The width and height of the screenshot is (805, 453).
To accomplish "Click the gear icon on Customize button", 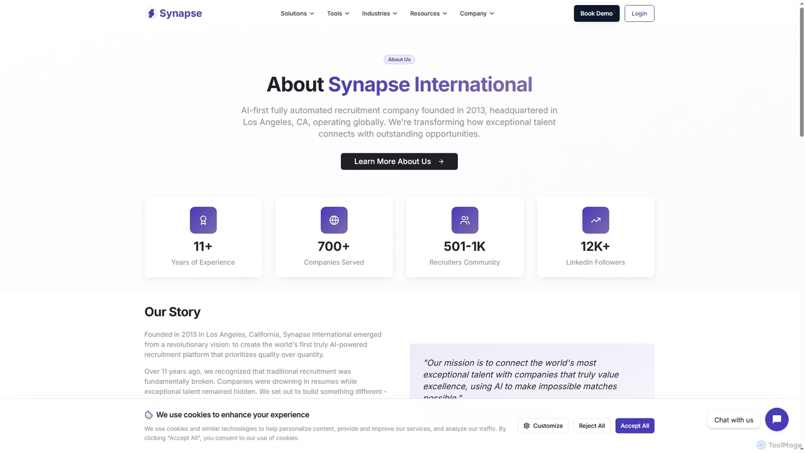I will click(527, 426).
